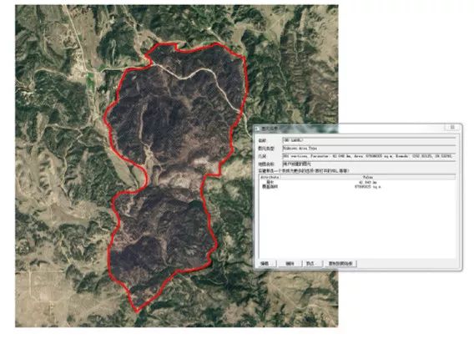474x344 pixels.
Task: Click the map name field
Action: [x=369, y=164]
